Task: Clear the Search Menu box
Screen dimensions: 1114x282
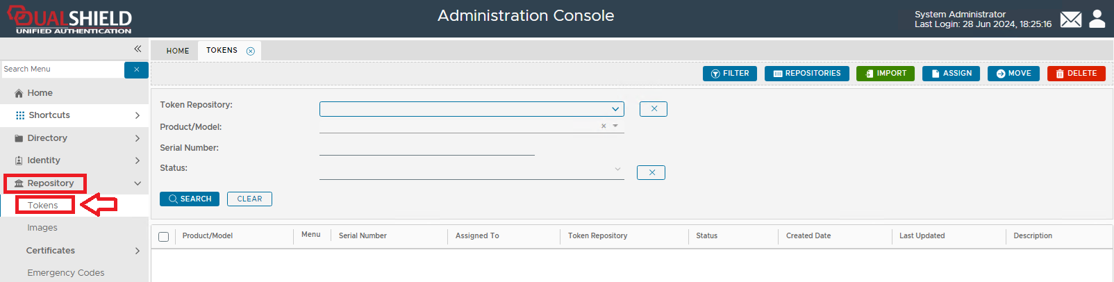Action: (136, 69)
